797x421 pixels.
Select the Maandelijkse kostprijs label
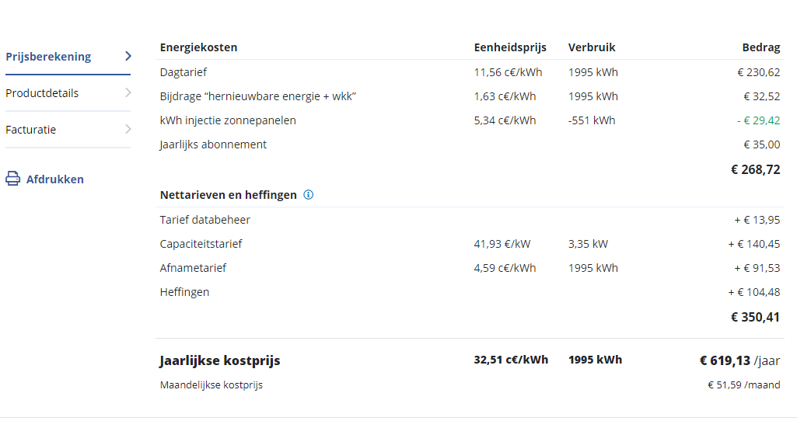[x=211, y=385]
